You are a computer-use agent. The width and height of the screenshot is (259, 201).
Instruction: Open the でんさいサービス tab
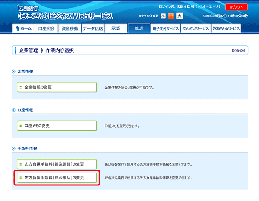point(196,28)
